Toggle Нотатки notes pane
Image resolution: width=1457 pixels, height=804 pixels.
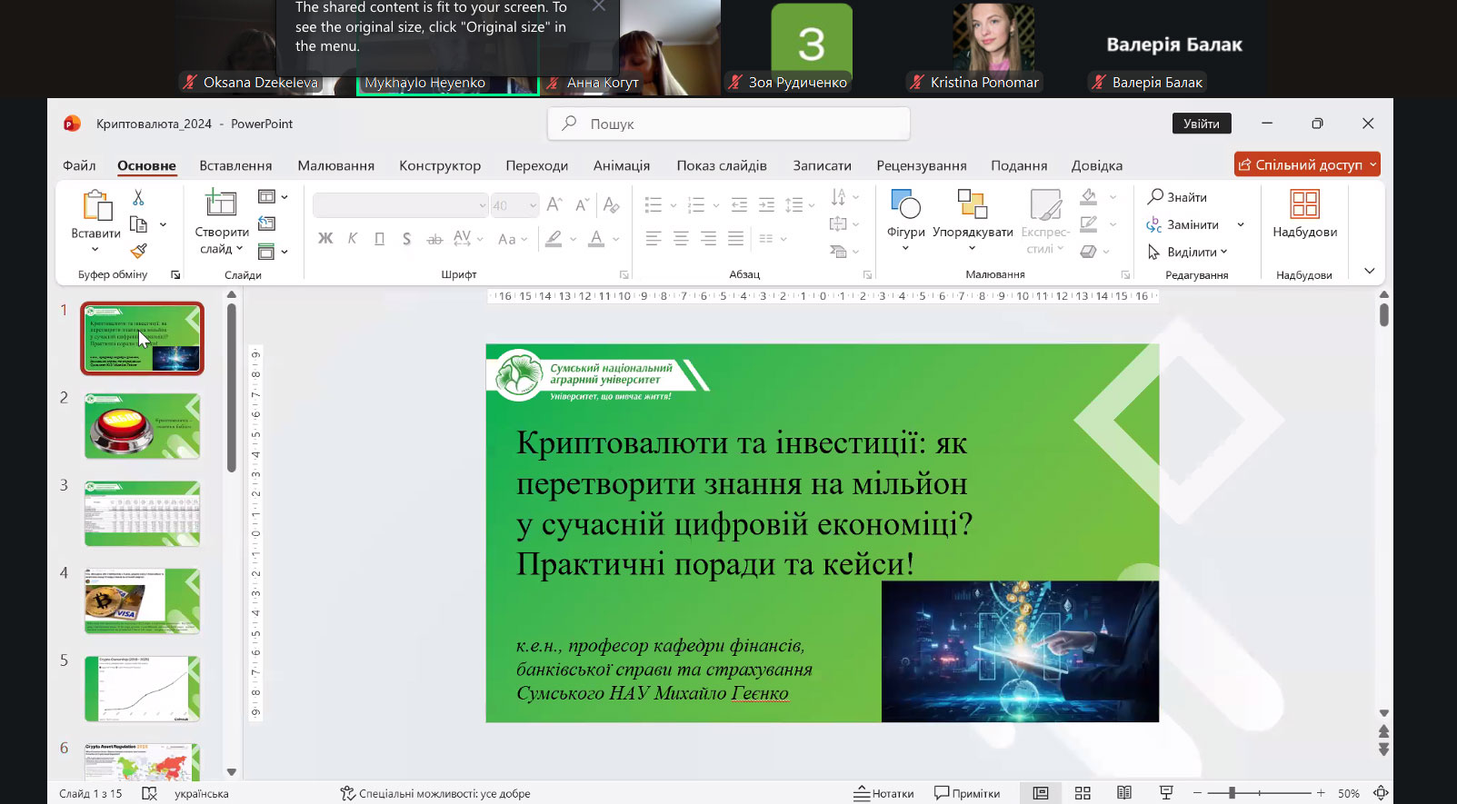pyautogui.click(x=883, y=793)
